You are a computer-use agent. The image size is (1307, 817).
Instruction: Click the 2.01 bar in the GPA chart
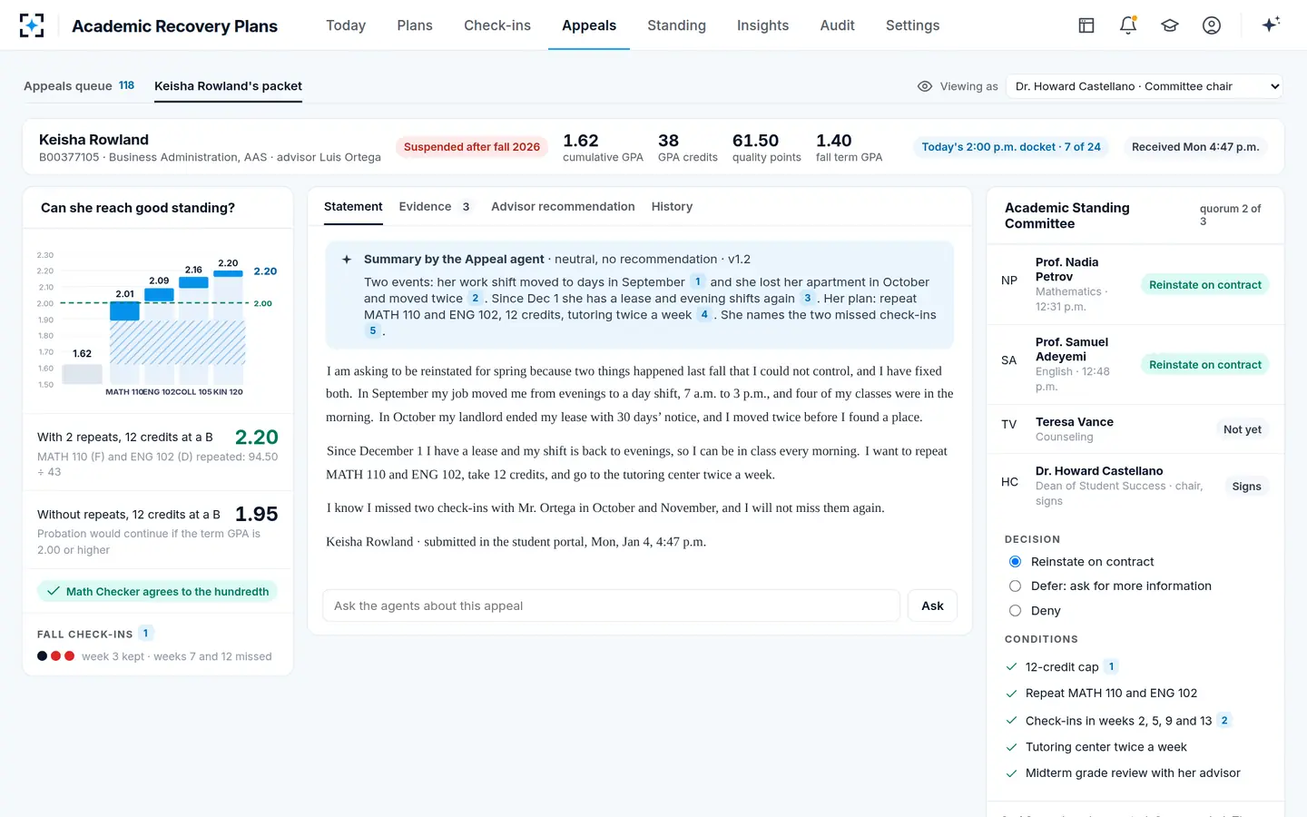(124, 310)
